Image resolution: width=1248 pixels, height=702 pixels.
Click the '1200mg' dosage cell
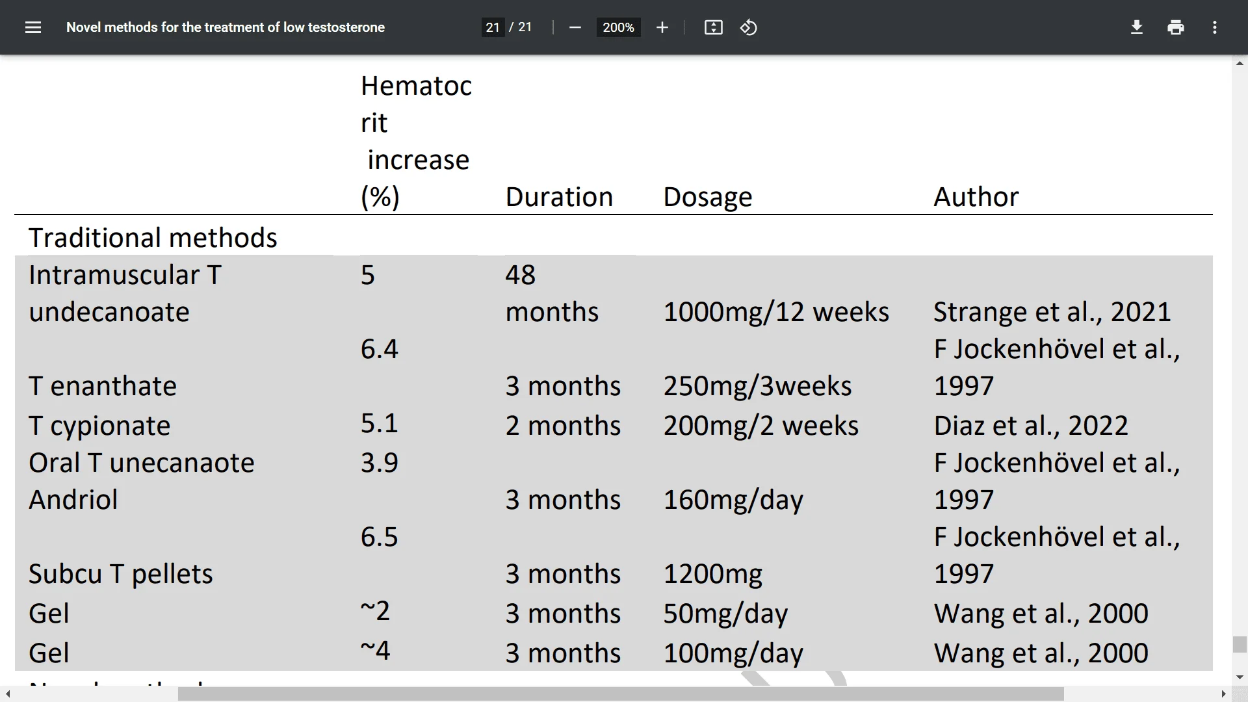[712, 575]
